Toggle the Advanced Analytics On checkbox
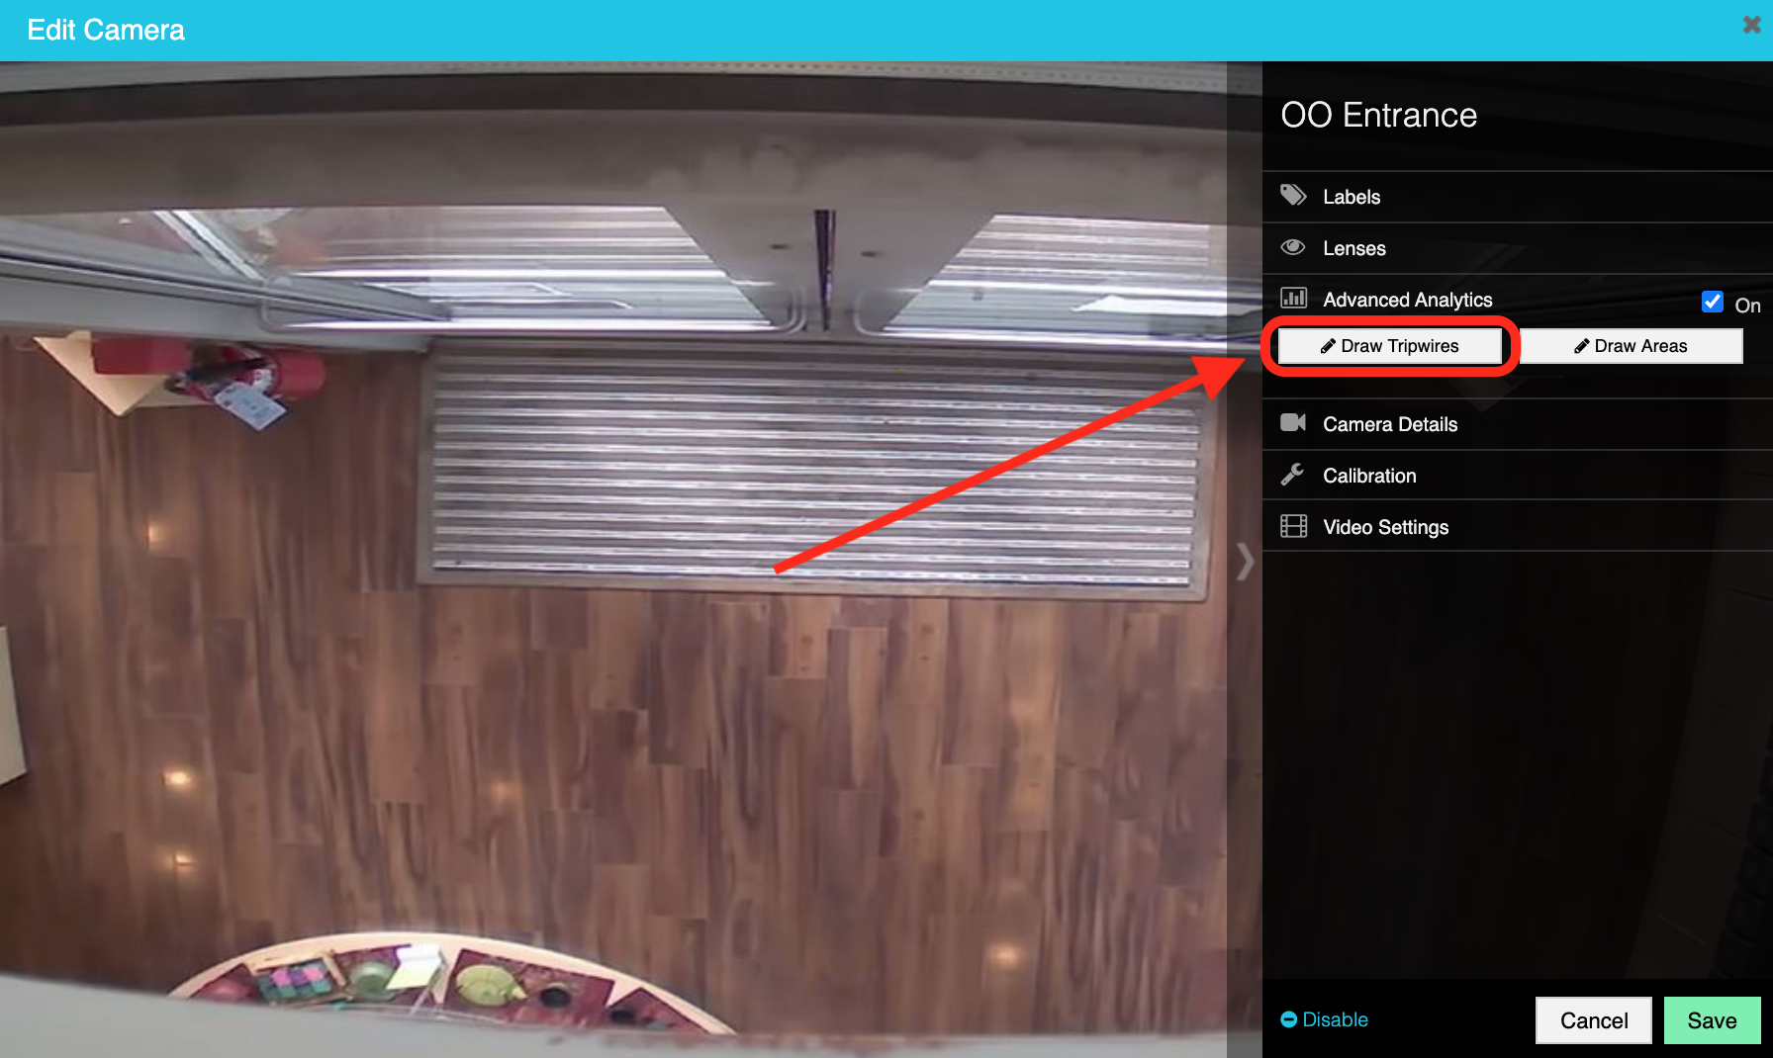The image size is (1773, 1058). (1712, 302)
